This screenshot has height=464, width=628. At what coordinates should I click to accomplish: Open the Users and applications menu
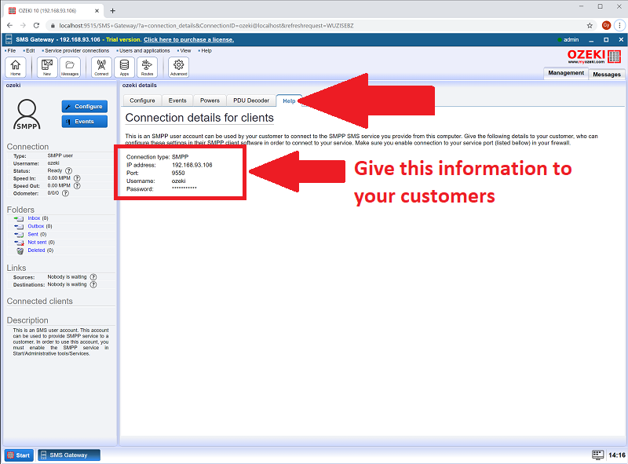click(144, 51)
